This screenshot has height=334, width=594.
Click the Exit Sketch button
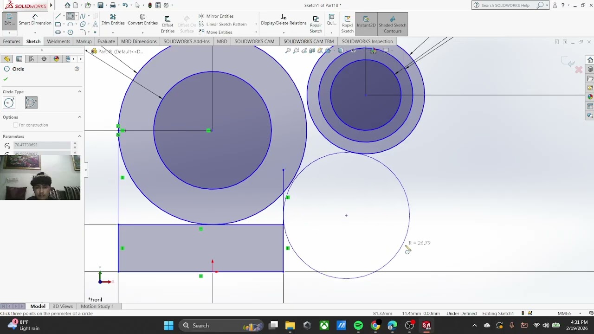point(9,21)
